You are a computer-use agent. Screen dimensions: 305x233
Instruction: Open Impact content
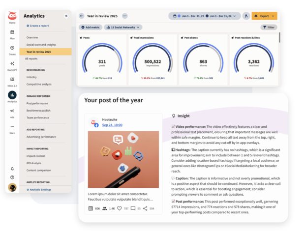tap(35, 156)
